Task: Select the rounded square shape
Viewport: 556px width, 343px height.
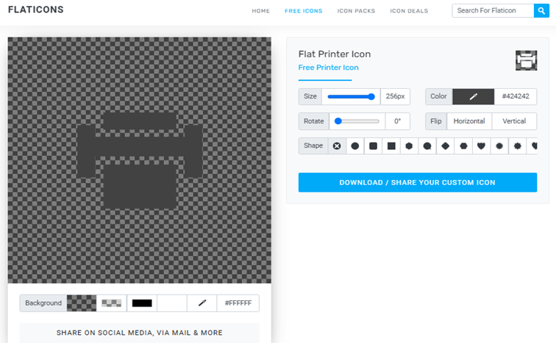Action: pyautogui.click(x=373, y=145)
